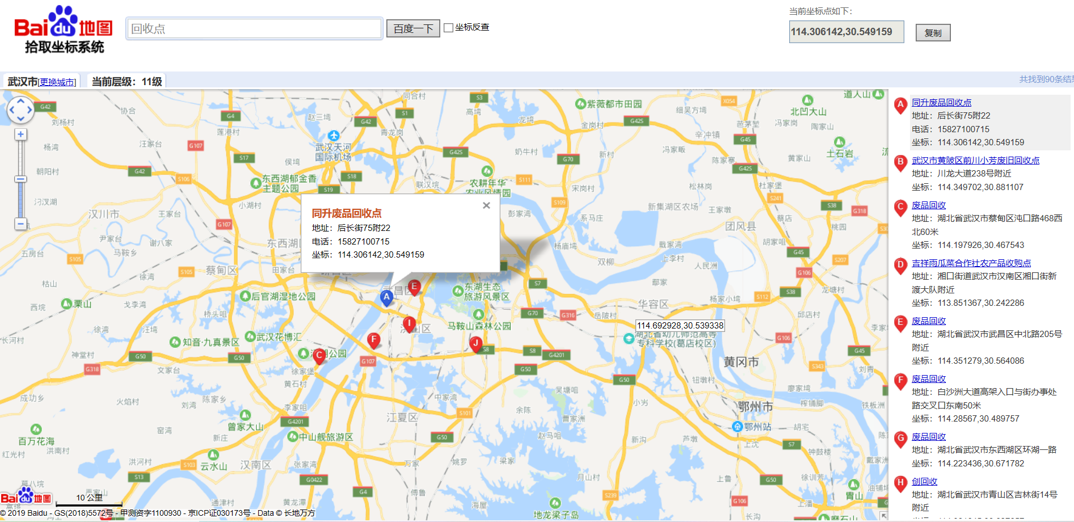Open 废品回收 link for 东西湖区环湖一路 result
Viewport: 1074px width, 522px height.
pos(929,437)
